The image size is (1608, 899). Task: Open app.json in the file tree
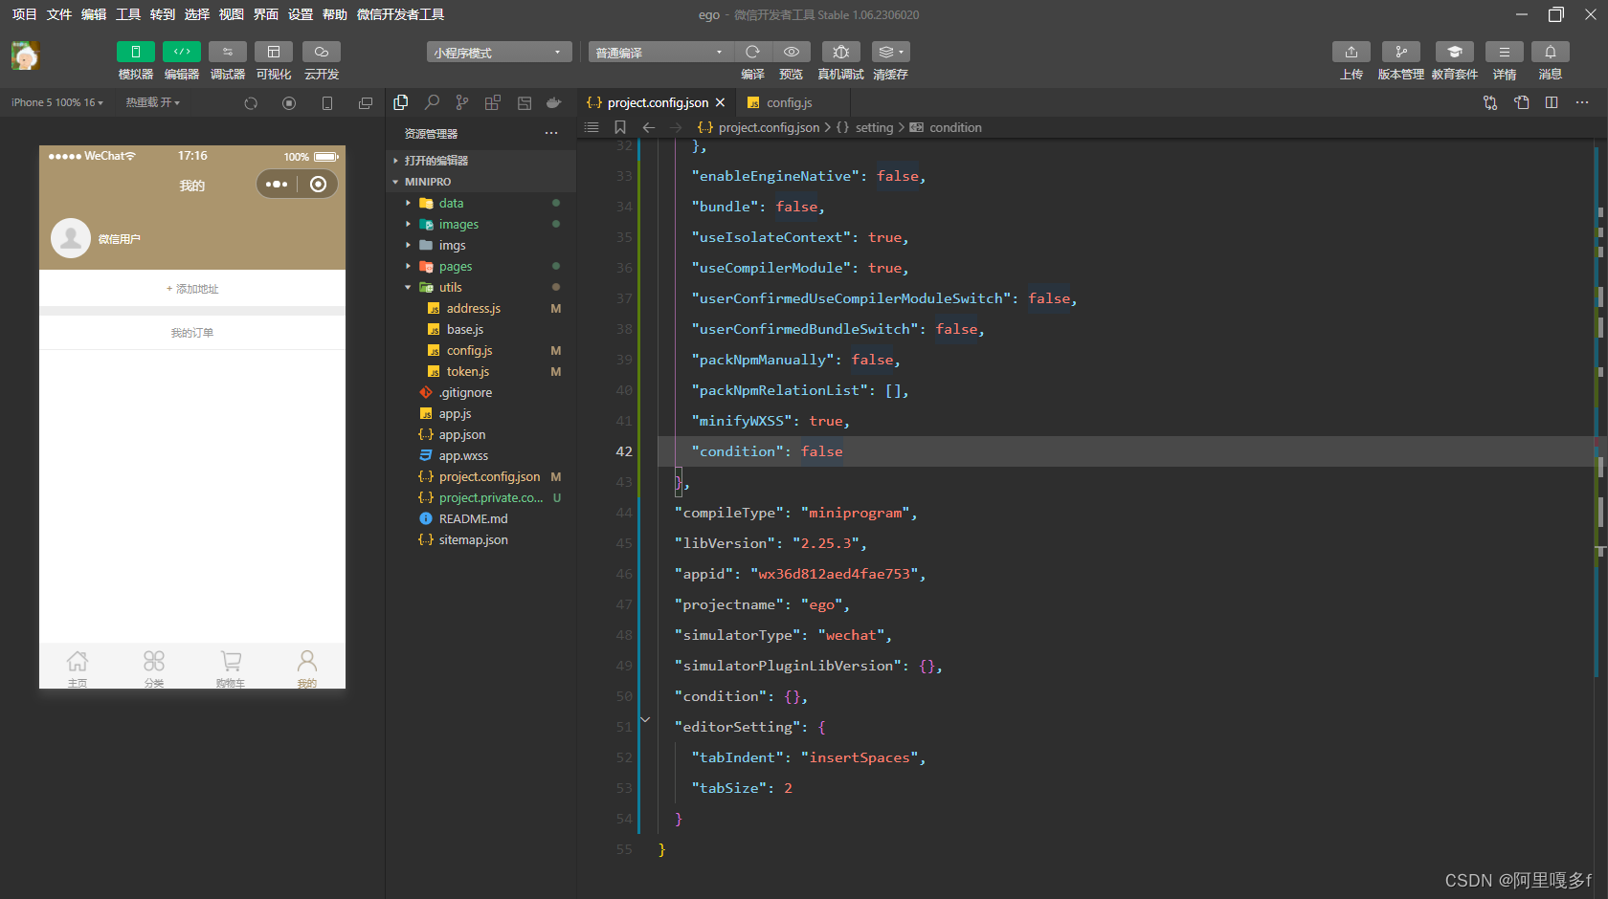point(461,435)
